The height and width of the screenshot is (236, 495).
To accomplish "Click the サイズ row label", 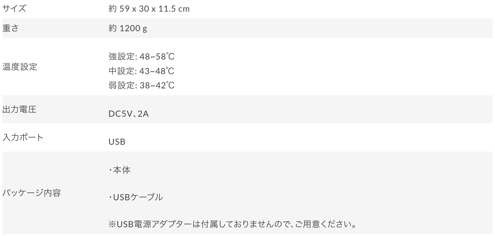I will pyautogui.click(x=14, y=8).
